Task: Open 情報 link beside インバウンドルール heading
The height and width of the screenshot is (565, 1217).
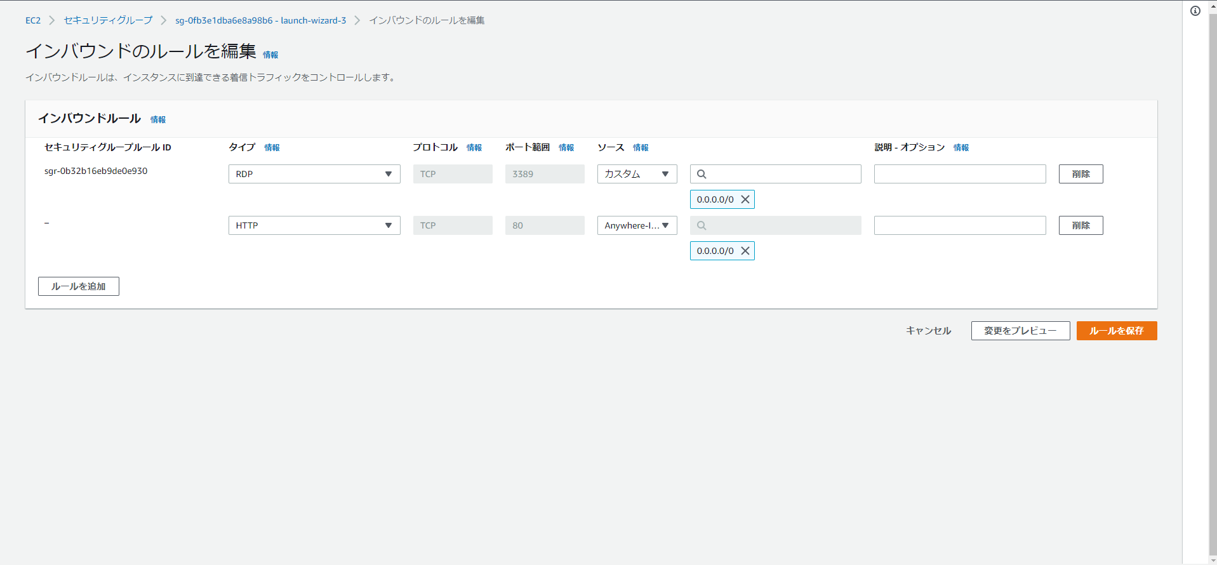Action: (x=158, y=119)
